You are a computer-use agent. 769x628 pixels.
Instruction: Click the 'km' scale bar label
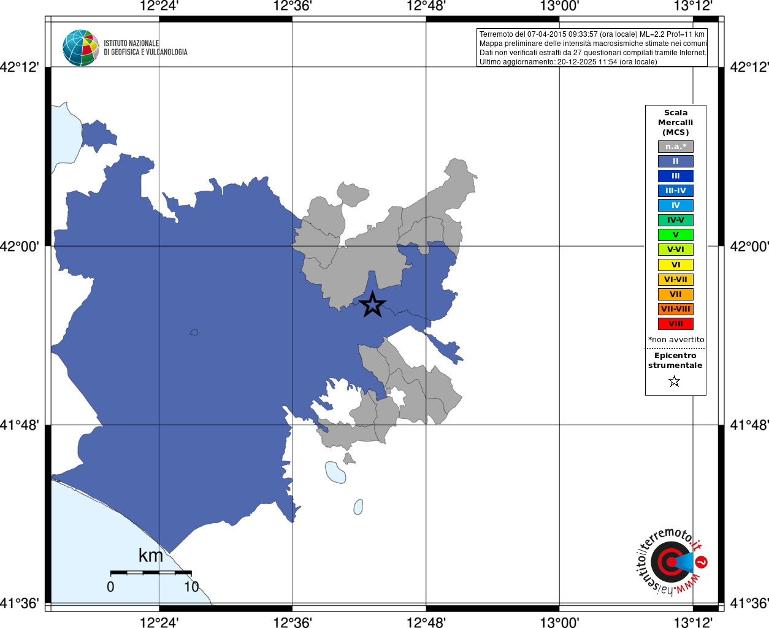[x=151, y=556]
